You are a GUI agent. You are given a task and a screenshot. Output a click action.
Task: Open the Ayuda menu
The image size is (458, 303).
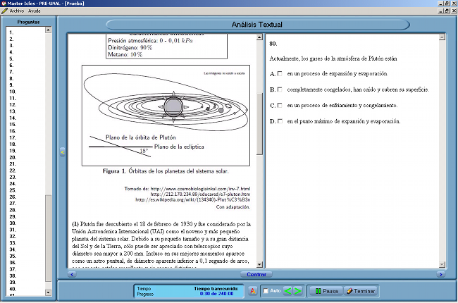35,11
